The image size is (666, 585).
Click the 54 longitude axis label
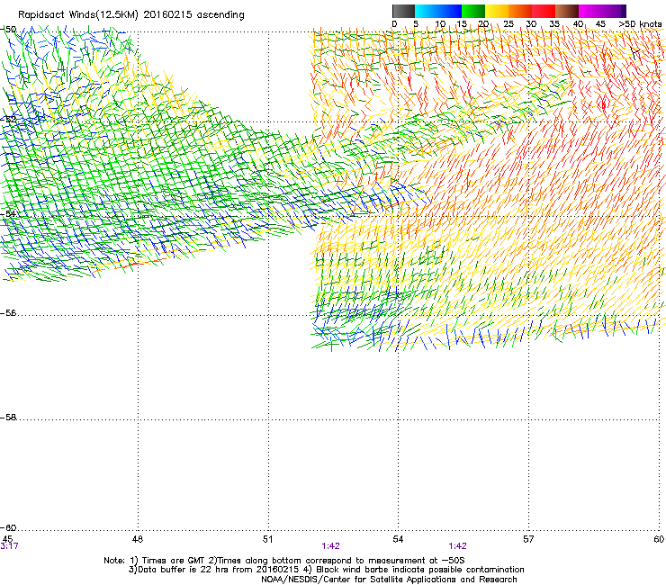pos(398,539)
